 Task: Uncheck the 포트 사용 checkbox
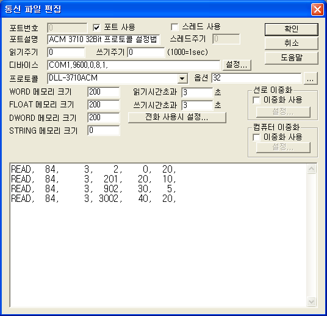[x=96, y=27]
